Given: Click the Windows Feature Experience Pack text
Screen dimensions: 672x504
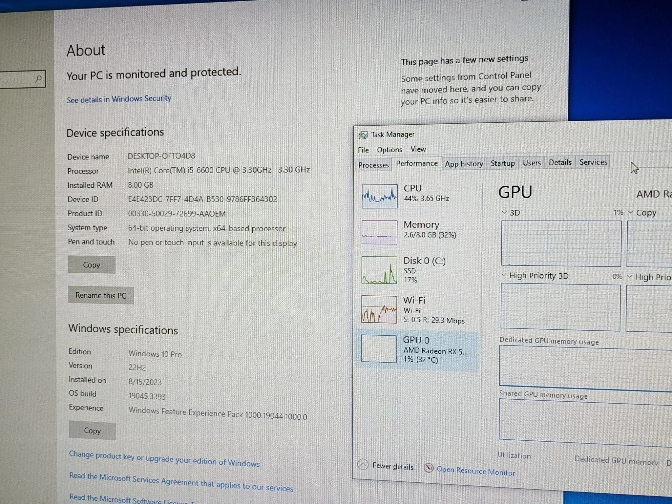Looking at the screenshot, I should (x=218, y=413).
